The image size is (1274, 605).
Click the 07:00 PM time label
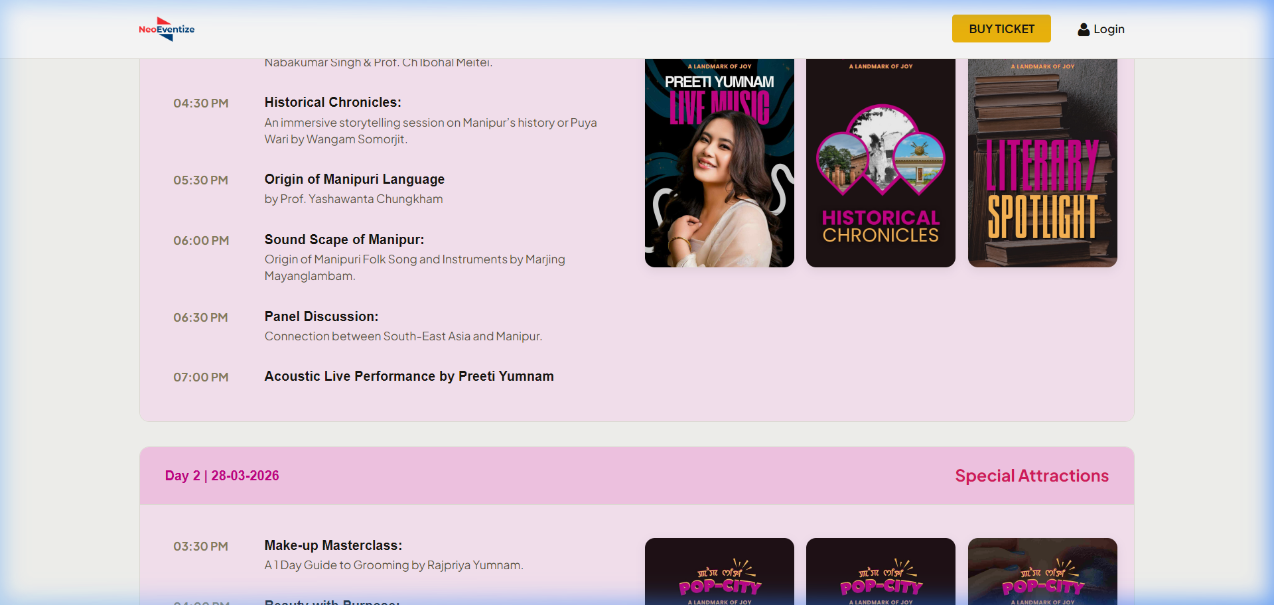pos(201,377)
